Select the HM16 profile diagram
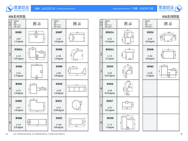Viewport: 188px width, 141px height. click(128, 88)
